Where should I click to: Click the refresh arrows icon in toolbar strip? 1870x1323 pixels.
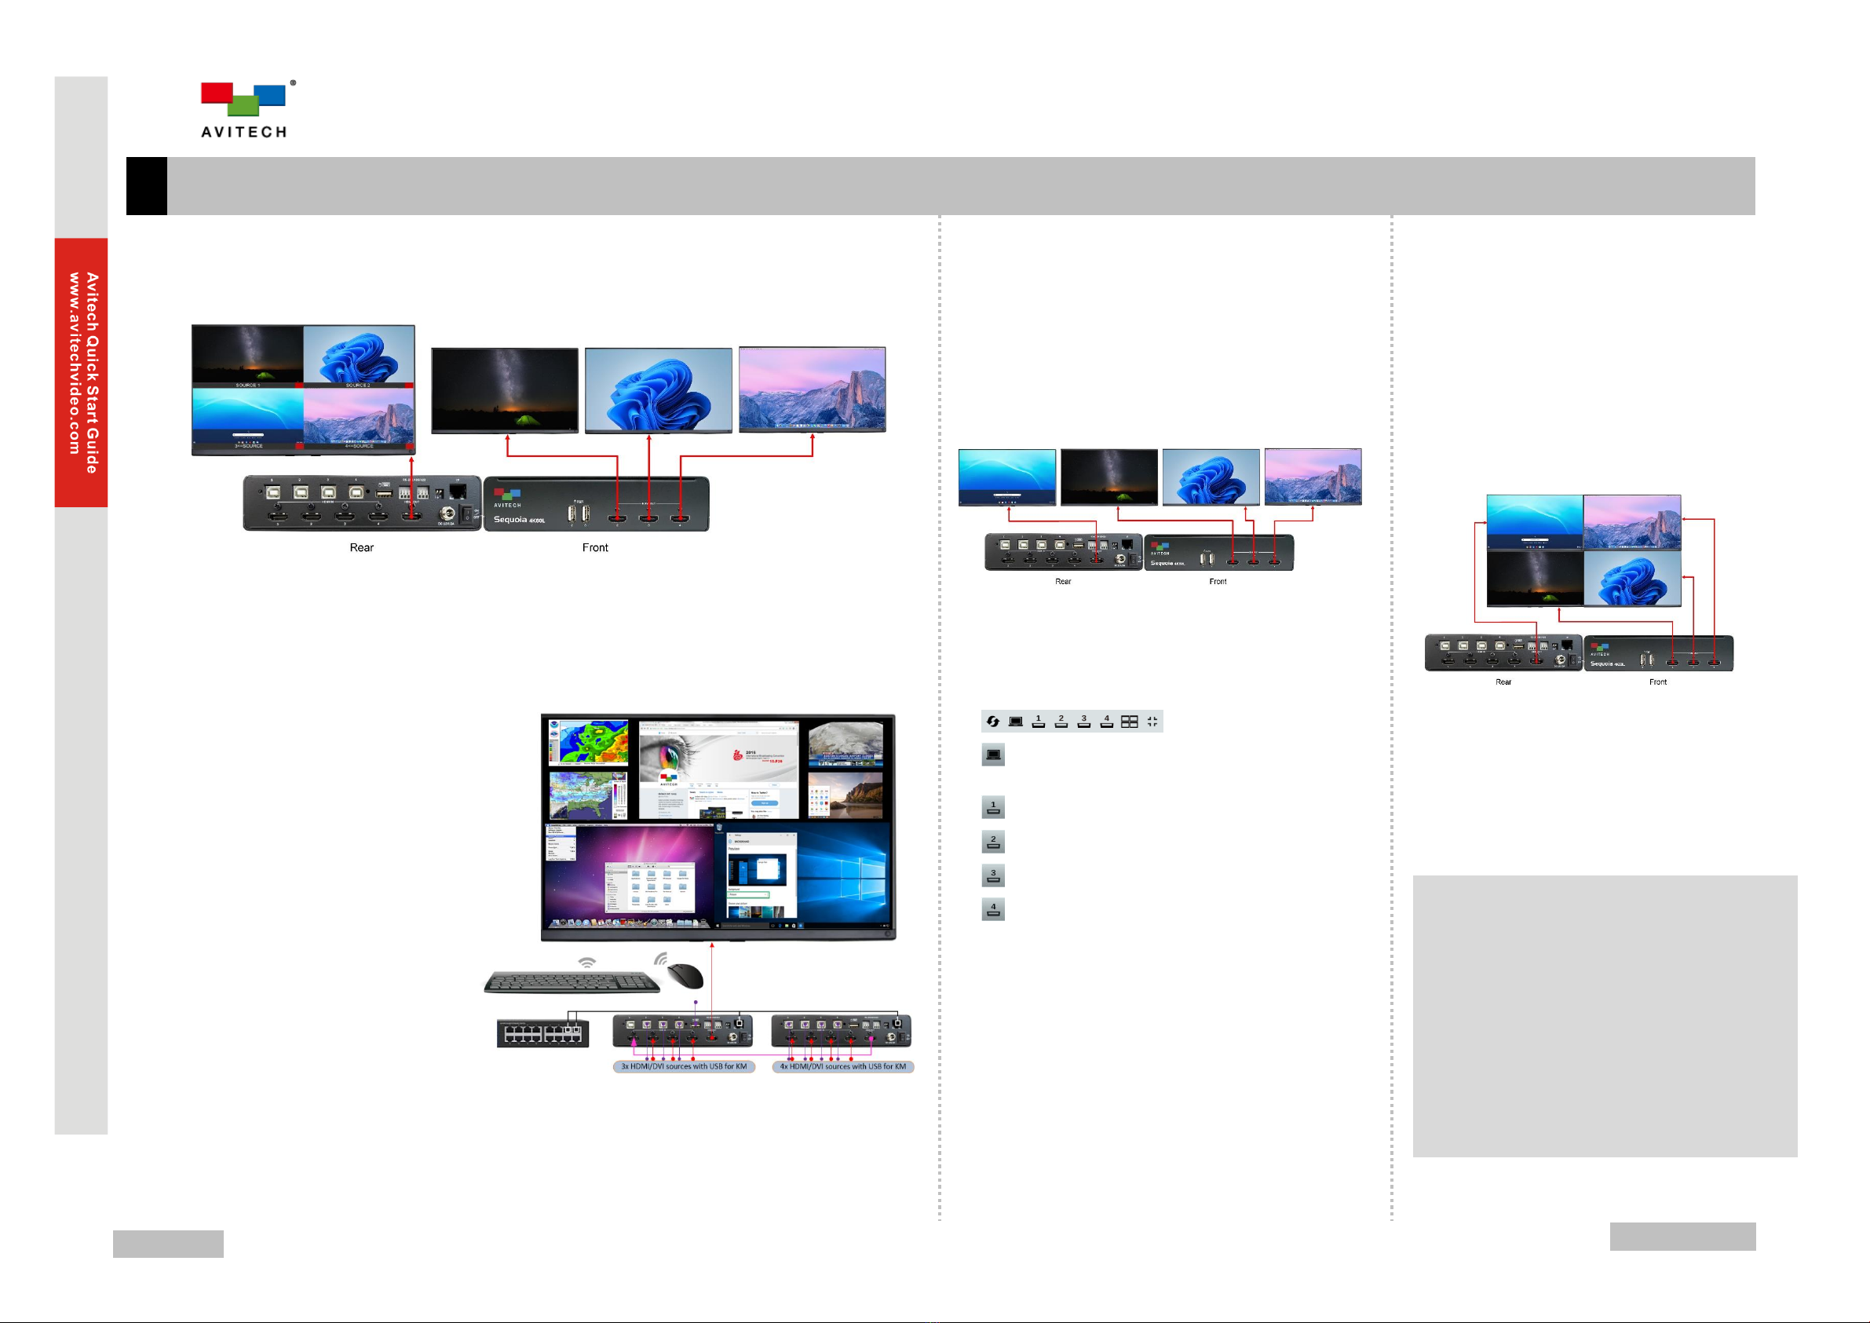(x=993, y=721)
